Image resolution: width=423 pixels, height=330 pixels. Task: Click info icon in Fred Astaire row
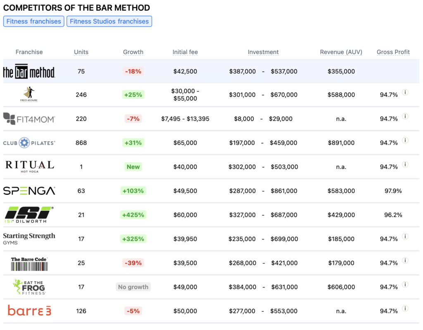click(x=405, y=92)
